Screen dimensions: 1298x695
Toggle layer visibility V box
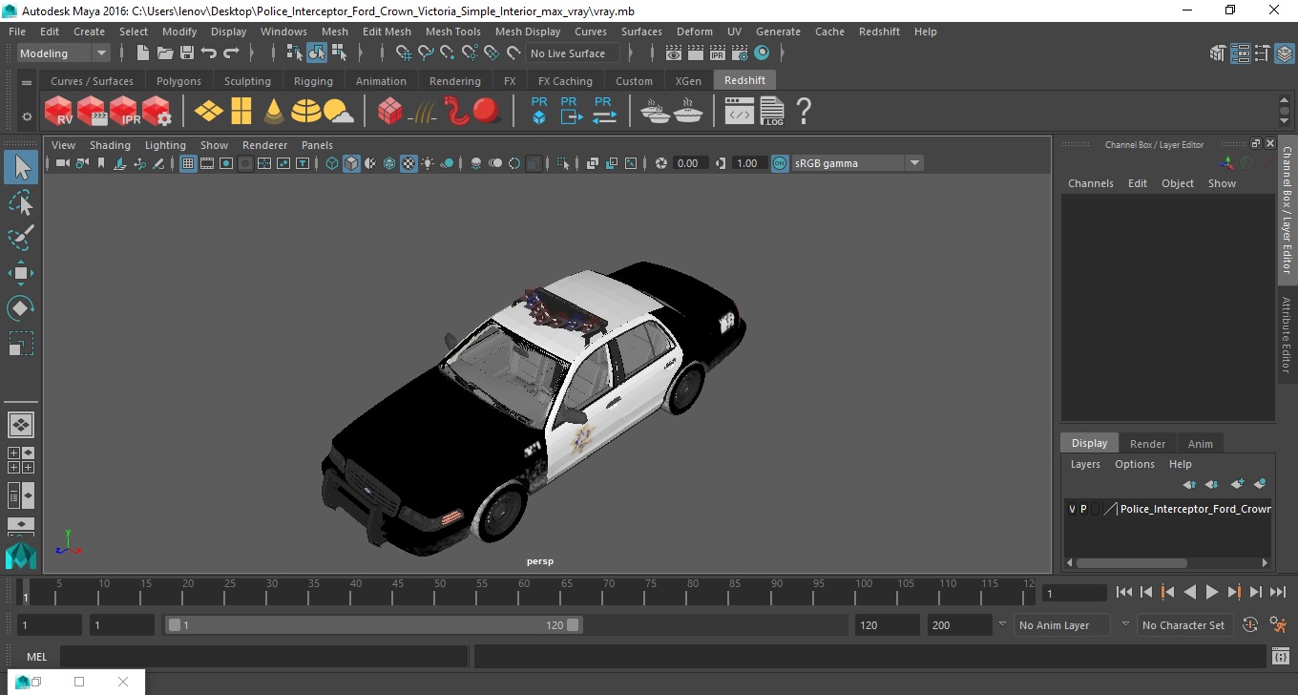point(1072,509)
